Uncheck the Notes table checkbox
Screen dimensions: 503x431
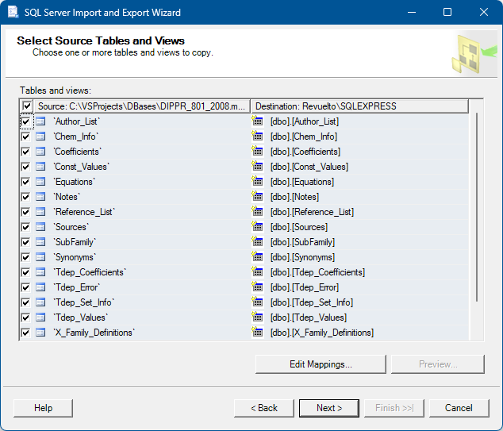(25, 197)
